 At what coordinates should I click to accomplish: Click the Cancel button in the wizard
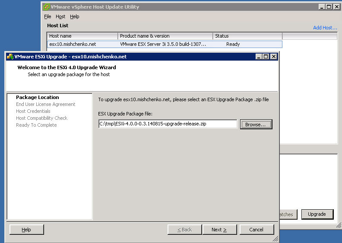pos(257,230)
